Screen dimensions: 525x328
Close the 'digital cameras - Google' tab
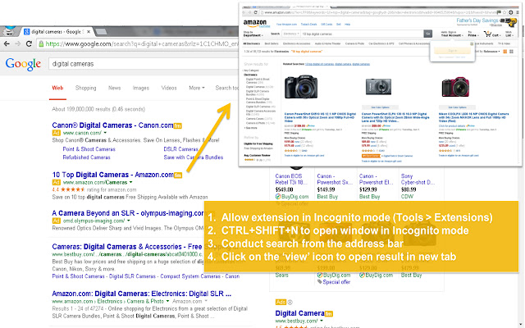(89, 32)
